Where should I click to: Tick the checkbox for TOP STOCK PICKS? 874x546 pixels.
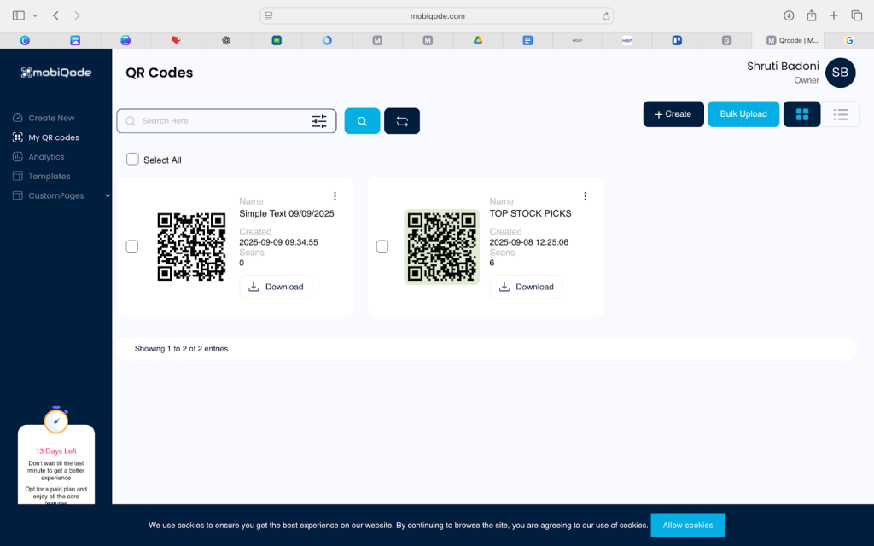coord(382,247)
